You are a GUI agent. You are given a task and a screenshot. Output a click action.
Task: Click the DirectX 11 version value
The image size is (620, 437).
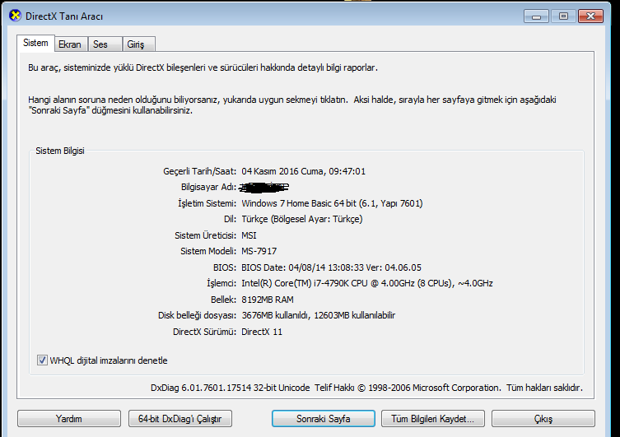262,332
